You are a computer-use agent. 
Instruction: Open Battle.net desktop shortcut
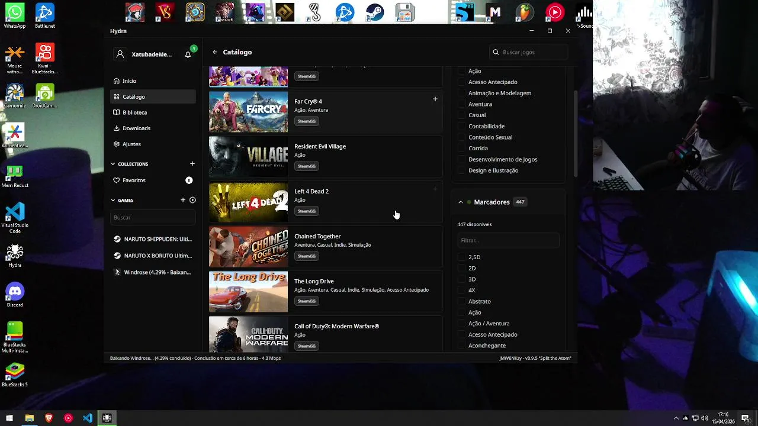[45, 15]
